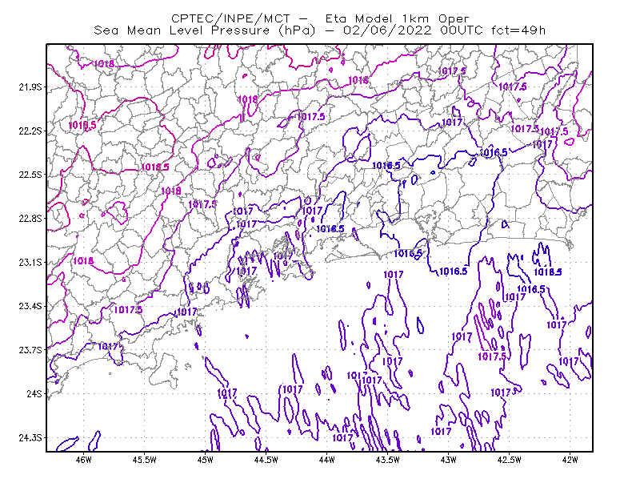This screenshot has width=640, height=495.
Task: Click the 24.3S latitude axis label
Action: pyautogui.click(x=30, y=438)
